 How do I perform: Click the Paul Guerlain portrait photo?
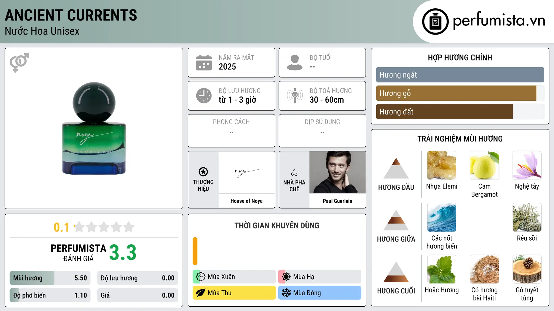click(x=338, y=172)
